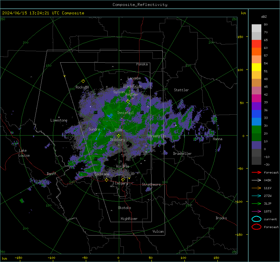This screenshot has height=262, width=280.
Task: Click the Innisfail city label
Action: coord(125,113)
